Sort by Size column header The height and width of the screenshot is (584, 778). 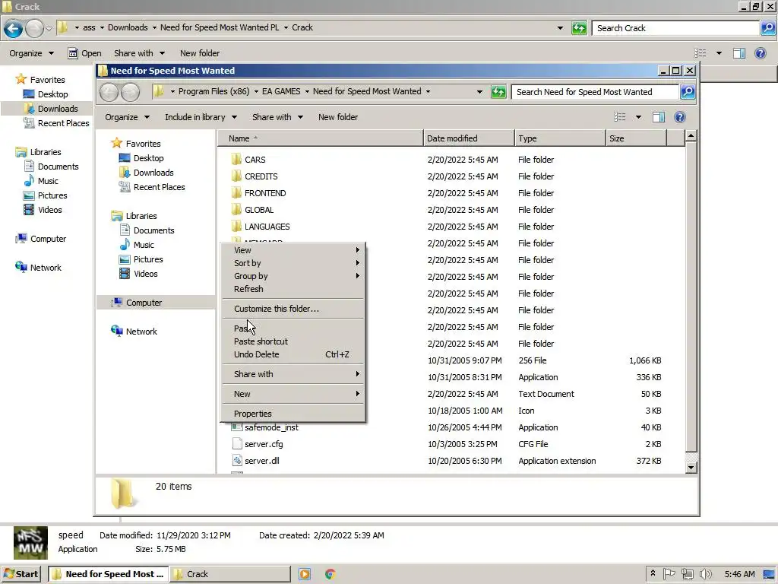636,138
